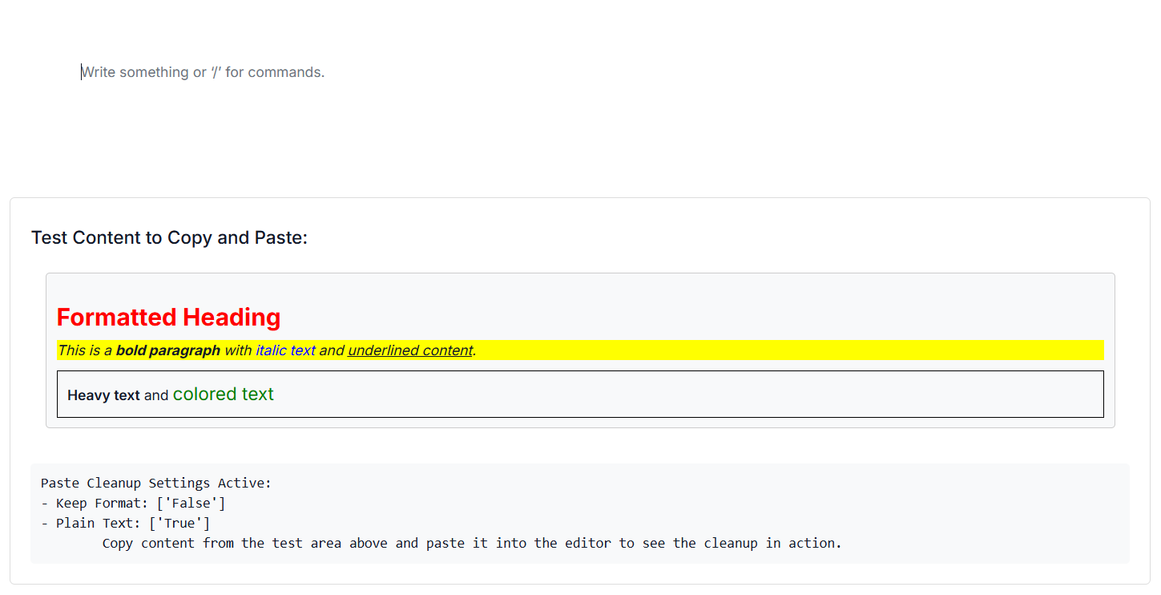Click the 'underlined content' text
The image size is (1161, 595).
409,350
